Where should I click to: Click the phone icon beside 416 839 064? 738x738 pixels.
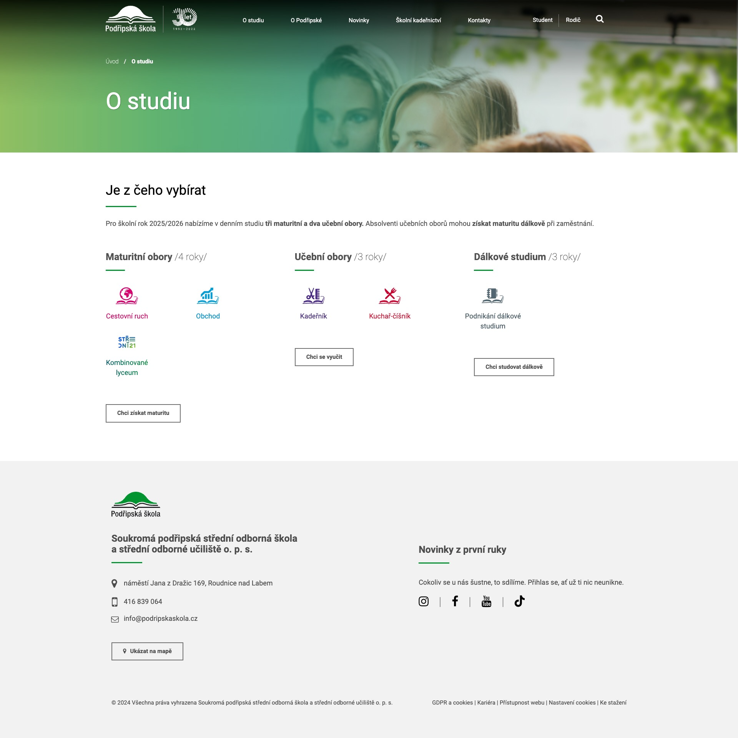pyautogui.click(x=115, y=602)
